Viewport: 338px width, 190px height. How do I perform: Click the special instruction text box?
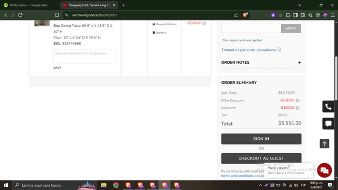pyautogui.click(x=84, y=56)
